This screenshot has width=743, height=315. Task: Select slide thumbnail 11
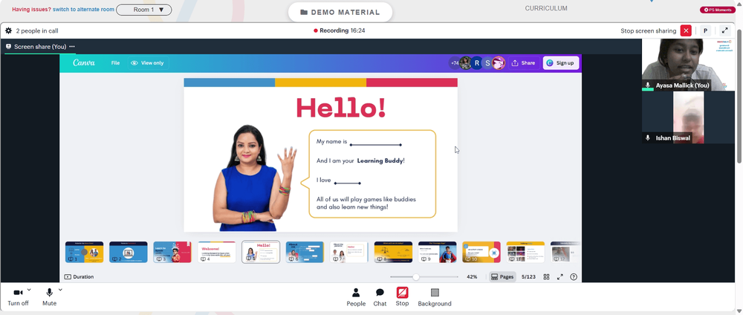click(x=525, y=252)
